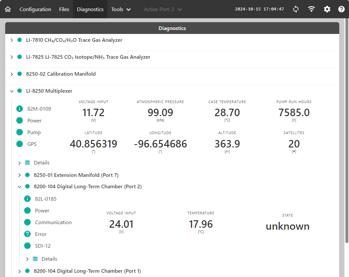Click the serial number 82L-0185
The height and width of the screenshot is (277, 349).
46,199
